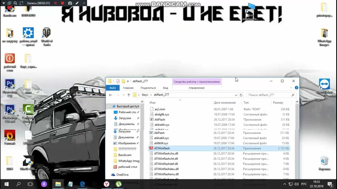Expand the address bar history dropdown

point(236,95)
